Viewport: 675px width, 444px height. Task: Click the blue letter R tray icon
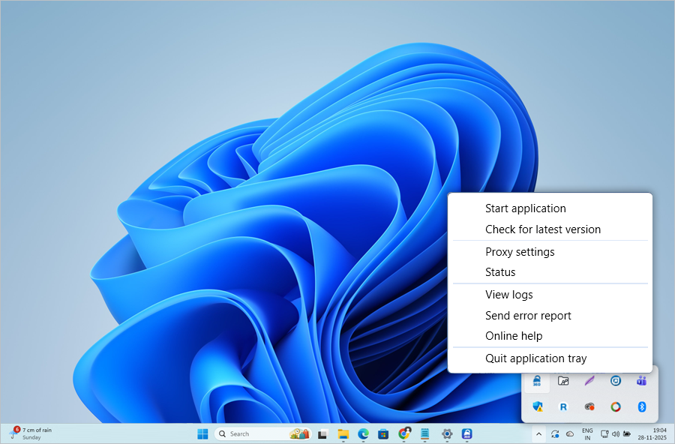(x=563, y=406)
